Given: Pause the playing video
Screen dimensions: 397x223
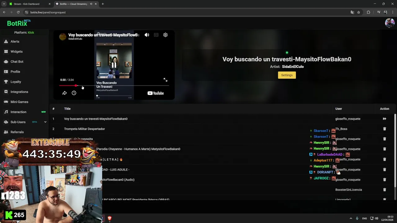Looking at the screenshot, I should [x=114, y=65].
